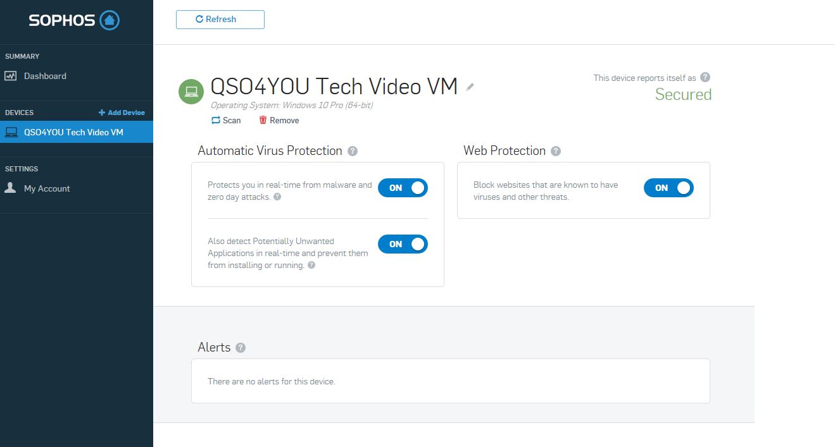
Task: Click the help icon beside Alerts heading
Action: pyautogui.click(x=240, y=348)
